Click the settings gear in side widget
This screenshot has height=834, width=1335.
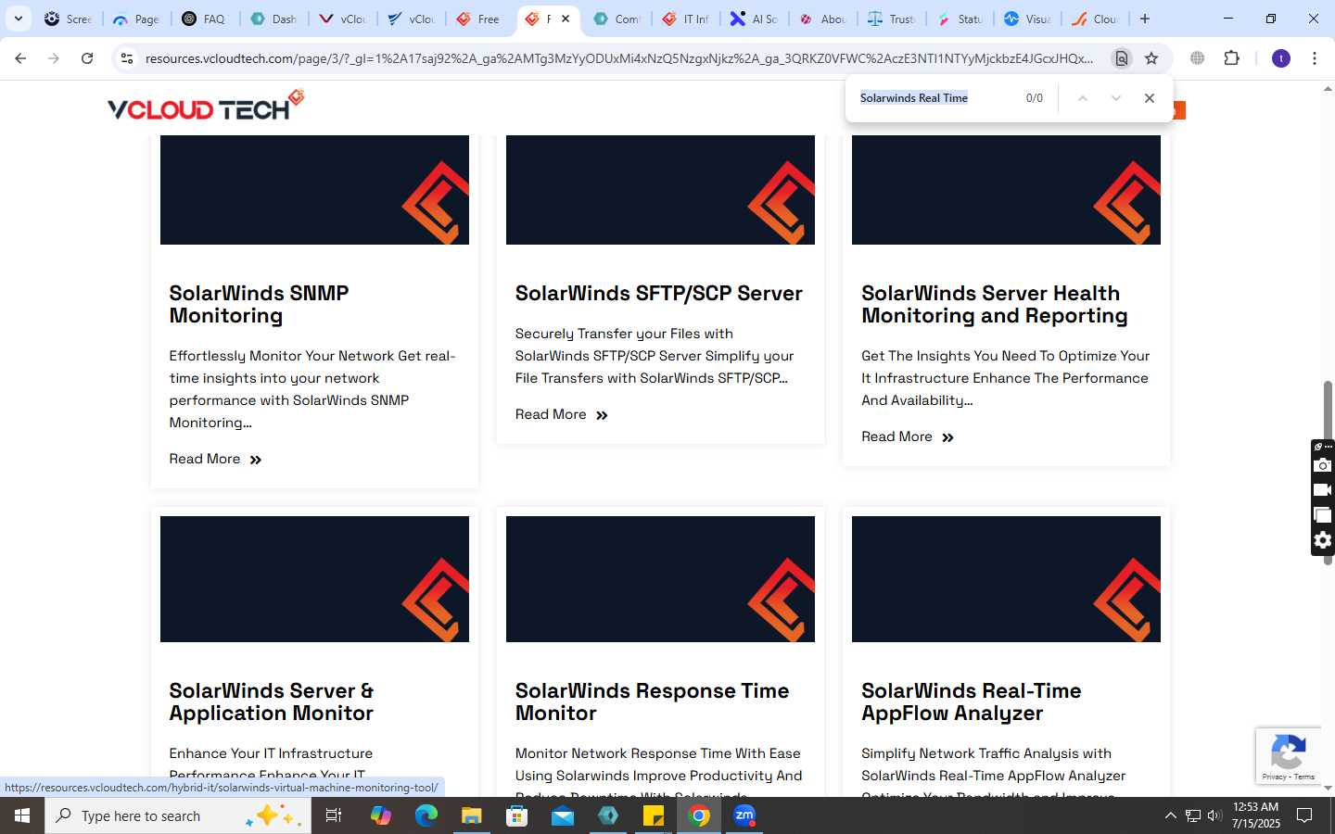point(1323,540)
